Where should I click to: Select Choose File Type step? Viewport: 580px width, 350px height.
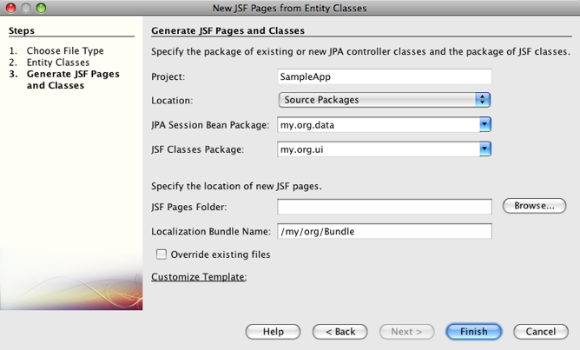(x=64, y=51)
